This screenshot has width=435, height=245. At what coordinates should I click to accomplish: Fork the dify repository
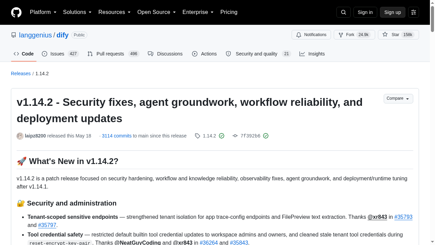coord(354,35)
